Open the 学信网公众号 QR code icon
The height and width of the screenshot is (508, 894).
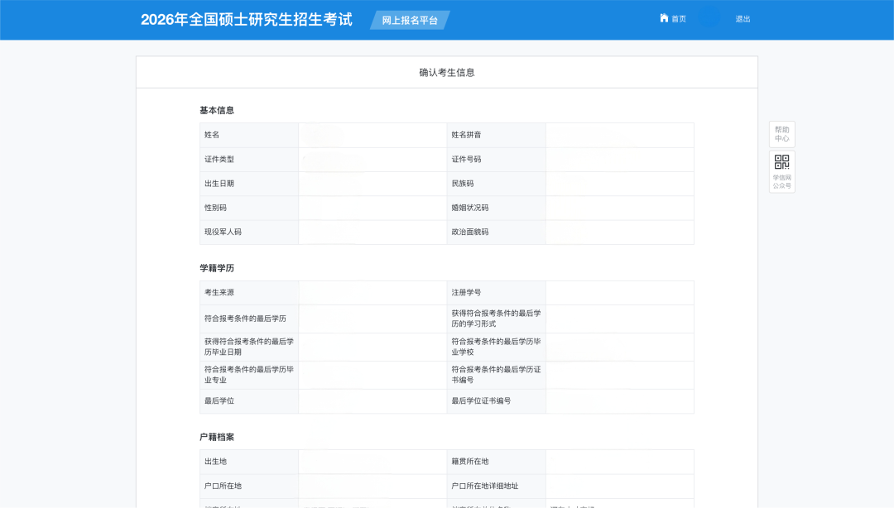(781, 162)
